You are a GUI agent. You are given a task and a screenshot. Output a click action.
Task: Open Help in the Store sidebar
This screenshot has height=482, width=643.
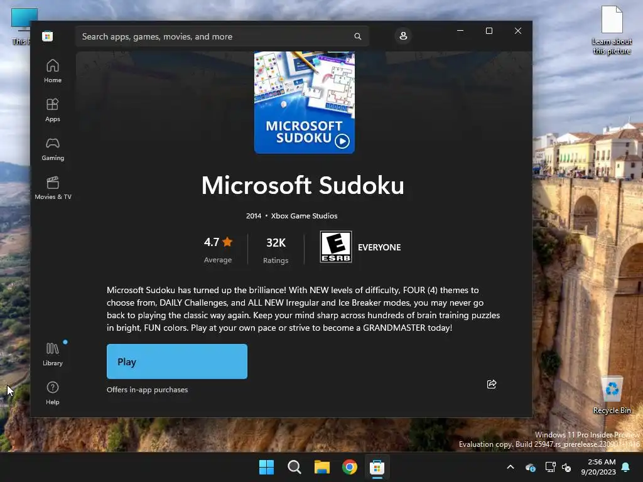coord(53,394)
